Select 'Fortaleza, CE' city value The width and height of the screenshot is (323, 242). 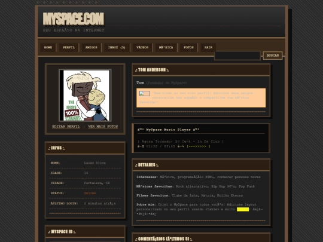coord(97,183)
